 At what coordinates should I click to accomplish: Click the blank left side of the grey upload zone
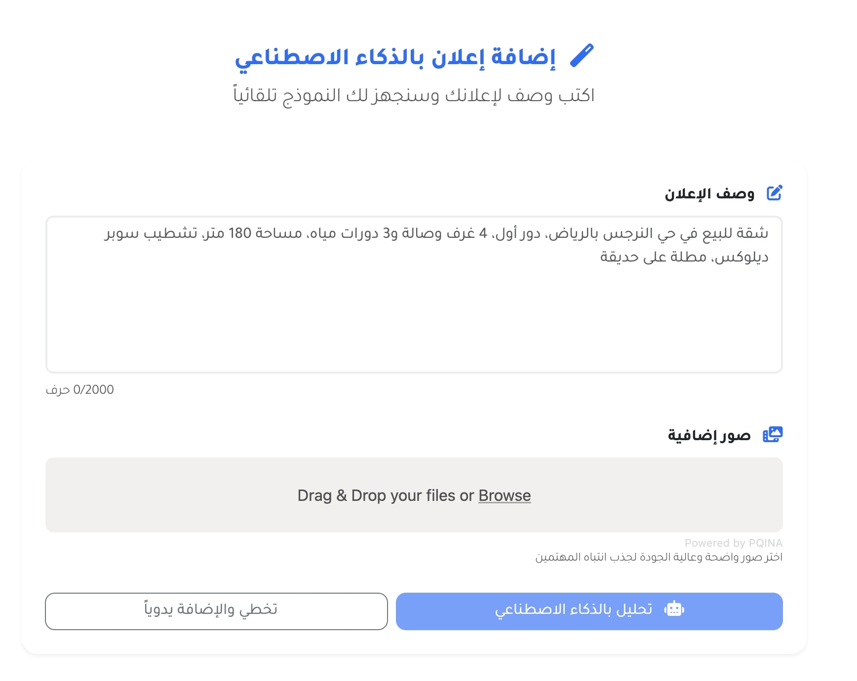coord(148,495)
